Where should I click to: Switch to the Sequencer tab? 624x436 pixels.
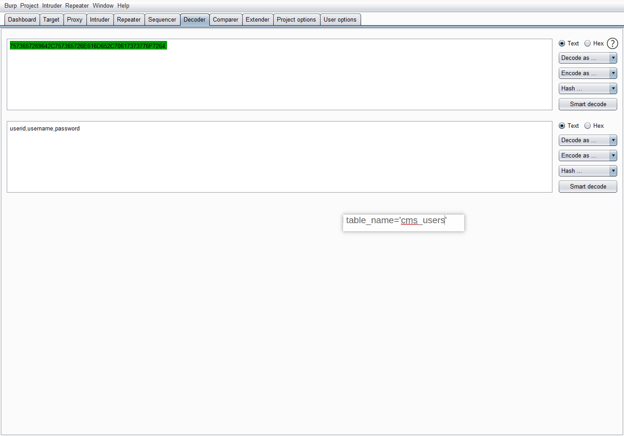pos(162,20)
